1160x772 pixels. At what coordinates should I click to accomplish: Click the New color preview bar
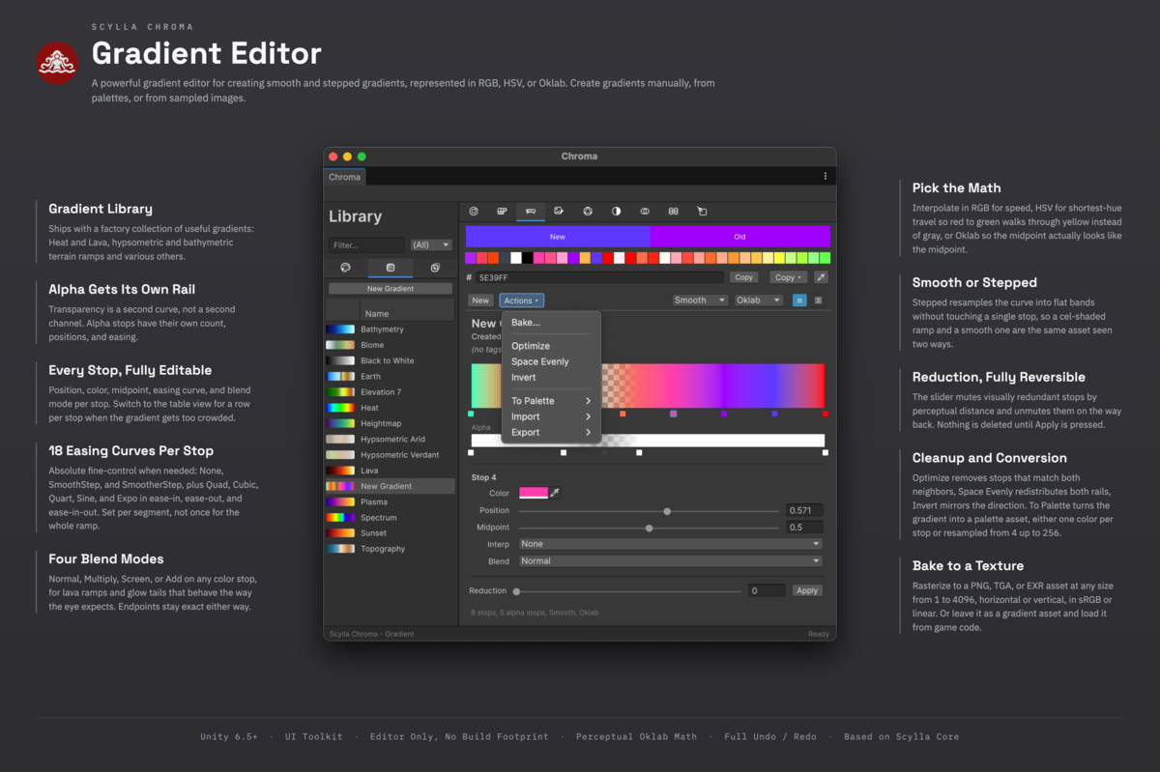[558, 237]
